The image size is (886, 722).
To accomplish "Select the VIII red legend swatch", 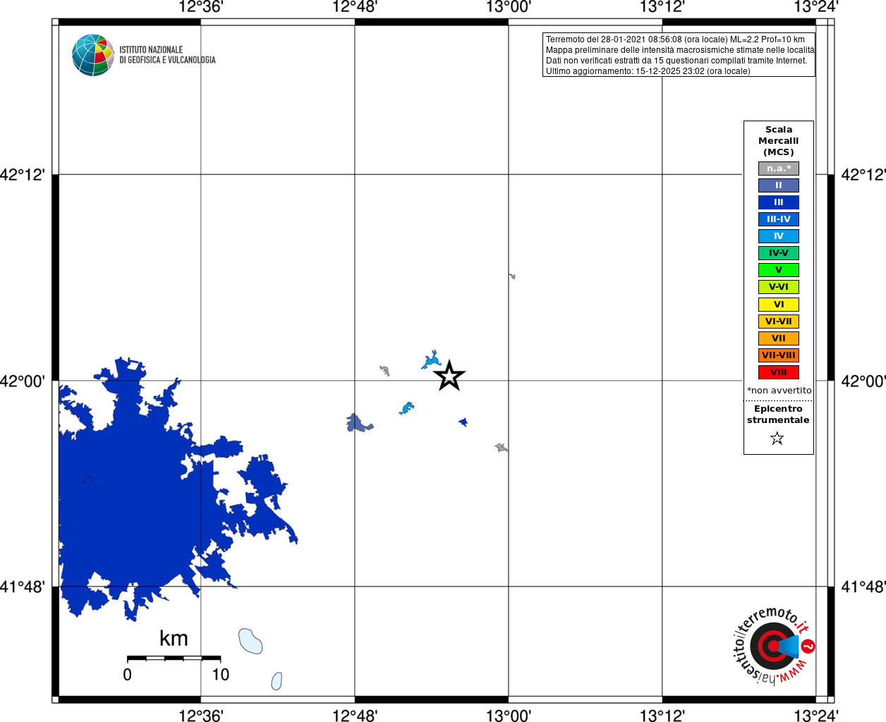I will pos(779,372).
